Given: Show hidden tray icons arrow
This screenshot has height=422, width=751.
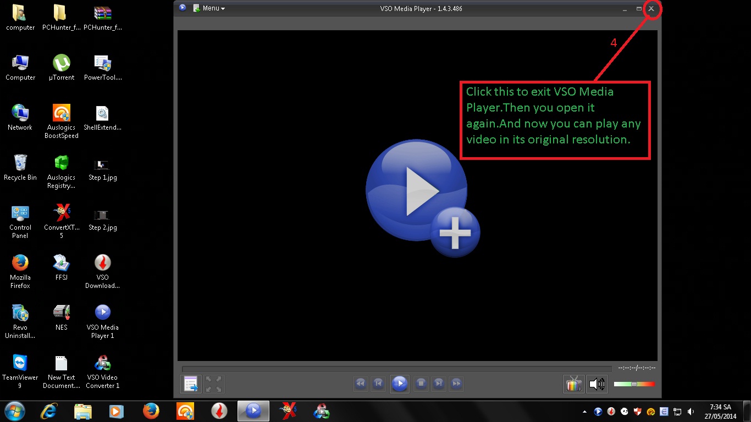Looking at the screenshot, I should 584,412.
